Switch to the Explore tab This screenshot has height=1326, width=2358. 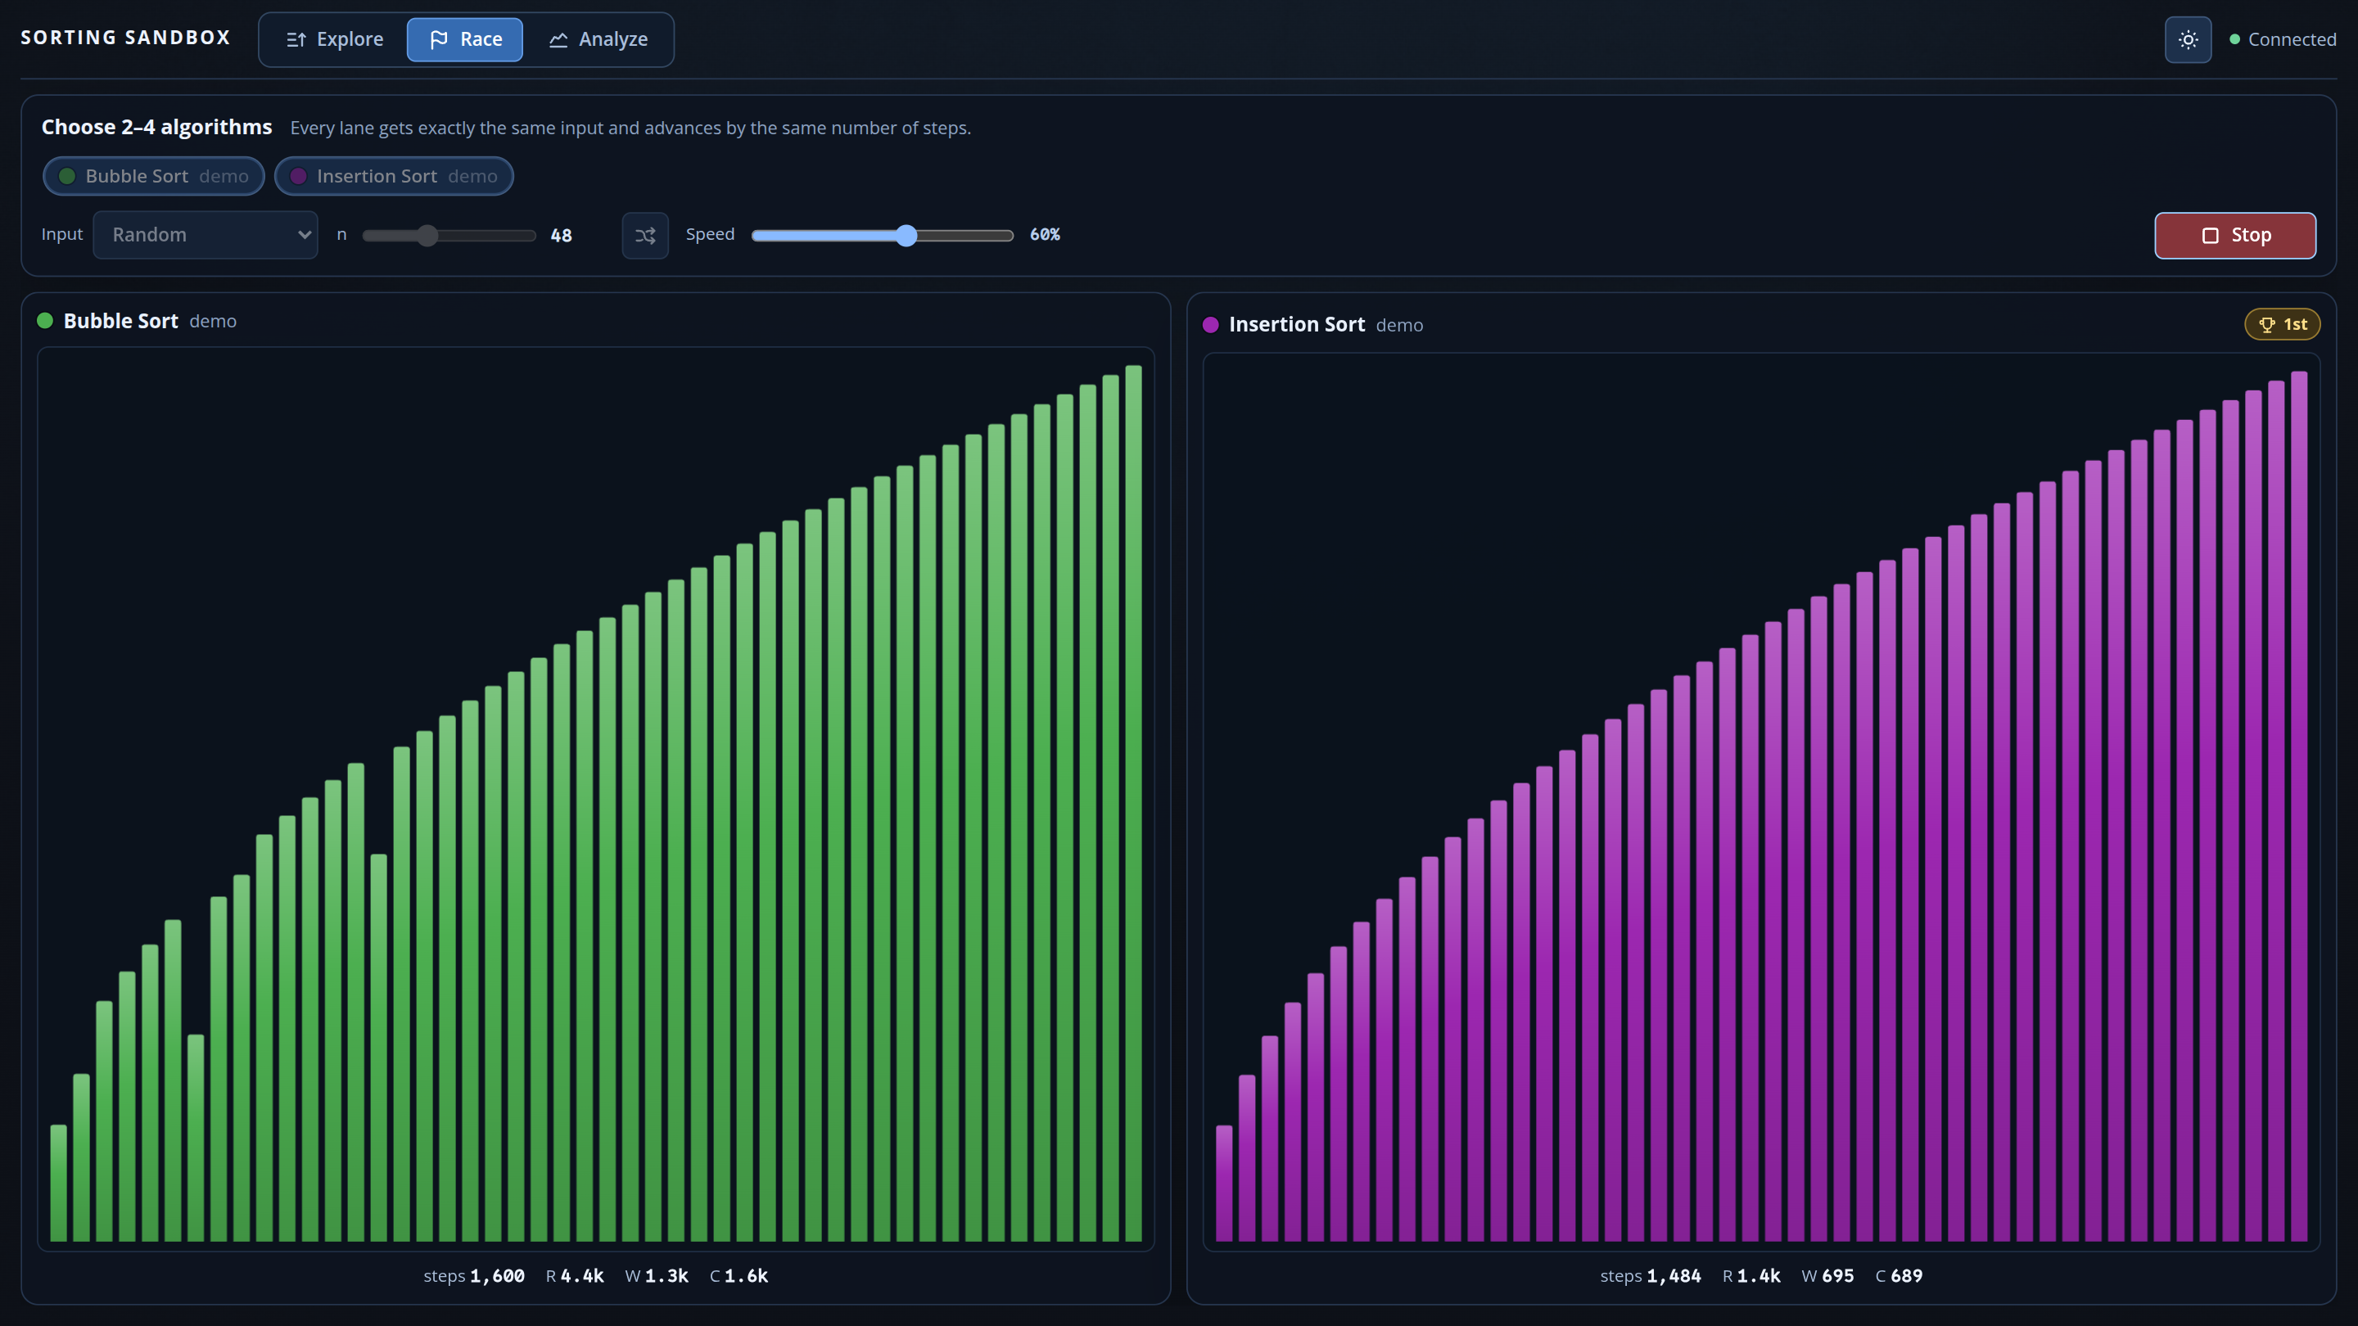click(334, 39)
